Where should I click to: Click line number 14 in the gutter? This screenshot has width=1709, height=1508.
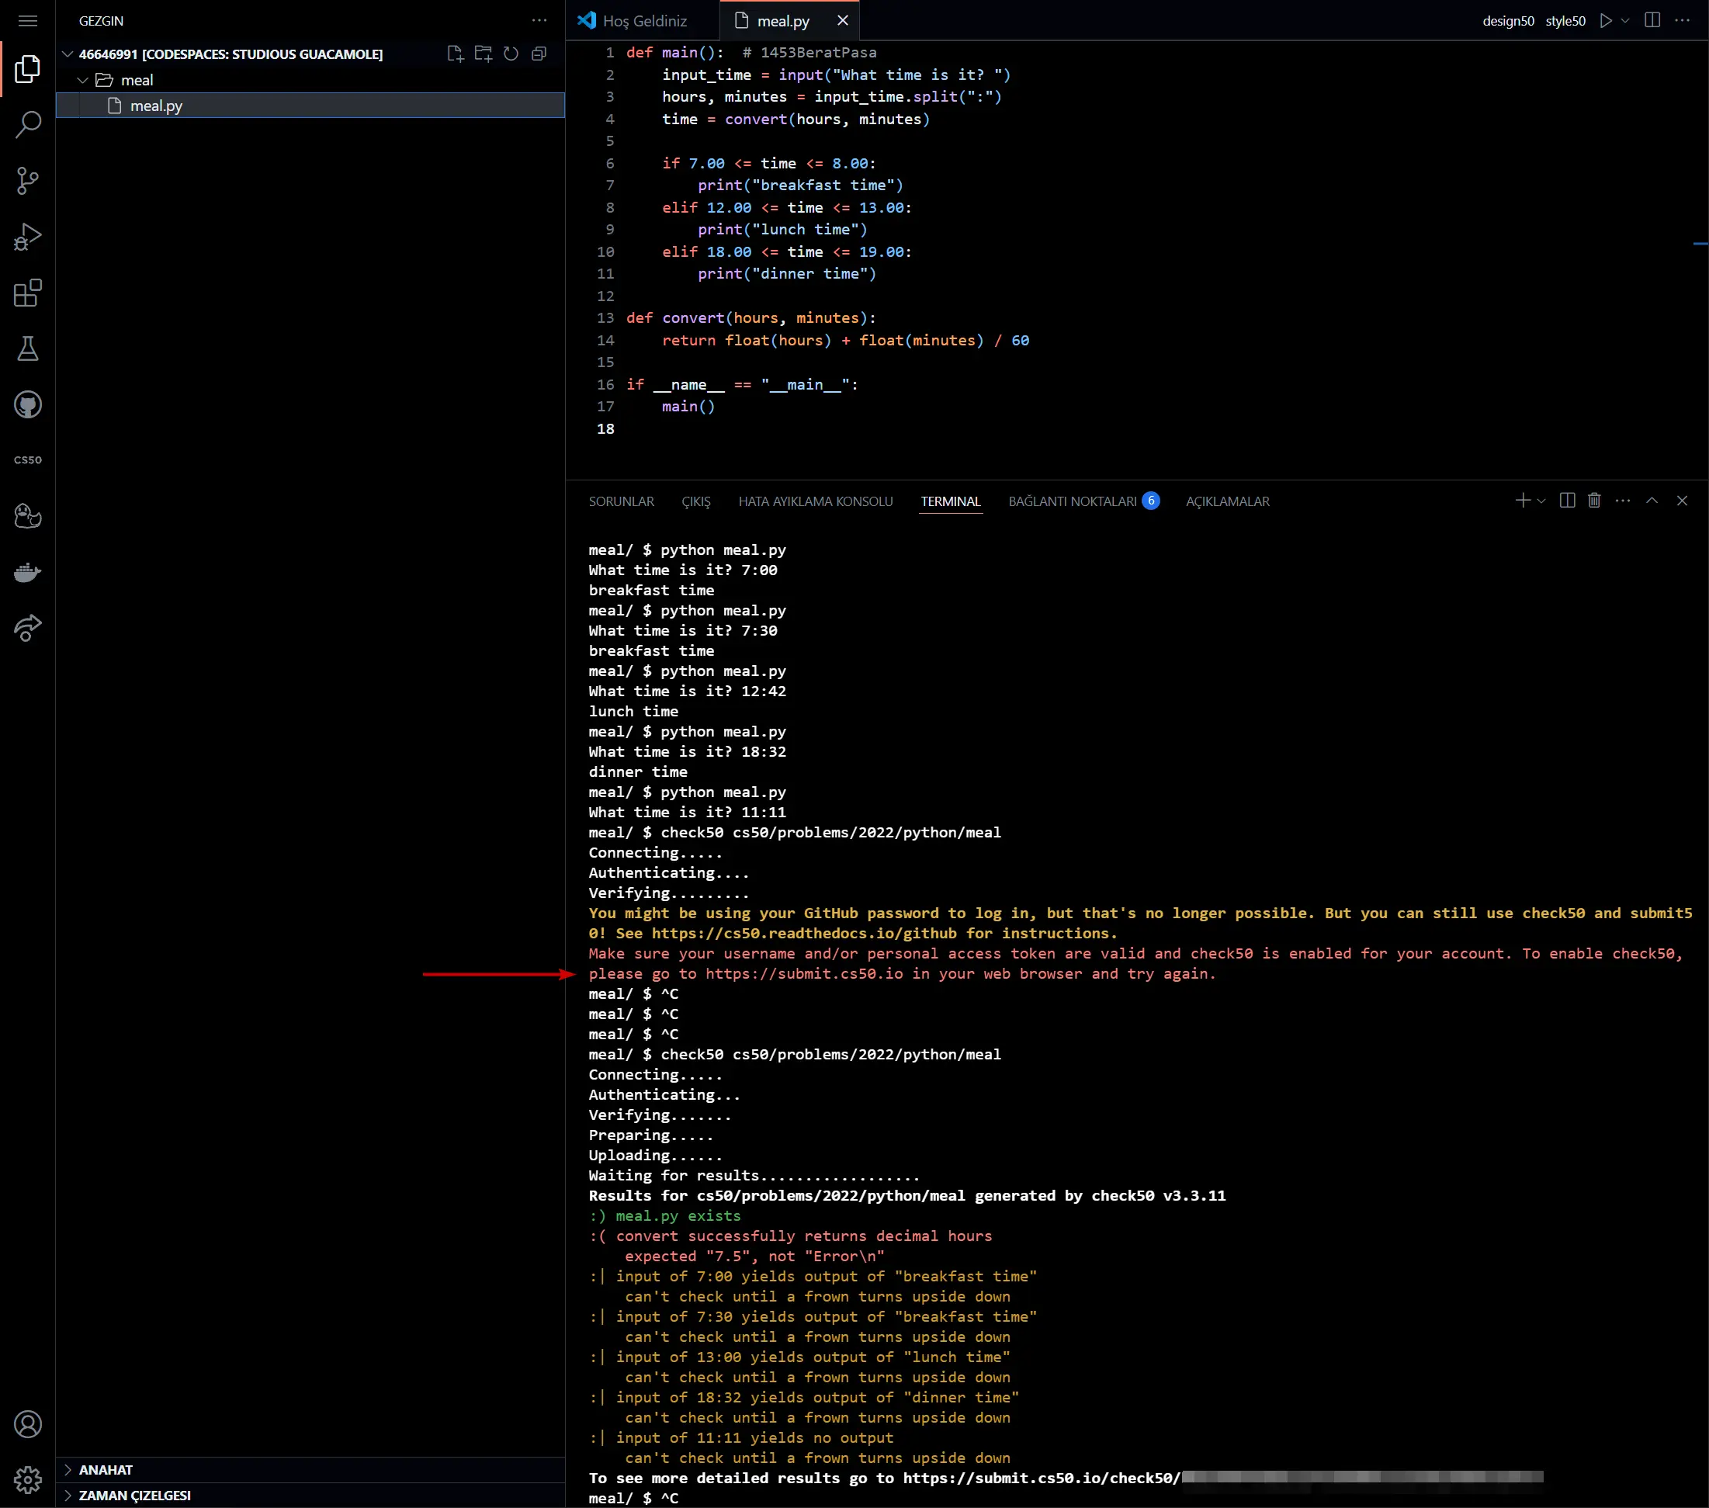[x=605, y=340]
